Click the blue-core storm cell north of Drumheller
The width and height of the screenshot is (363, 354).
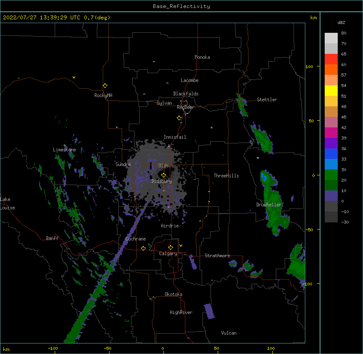click(x=264, y=178)
